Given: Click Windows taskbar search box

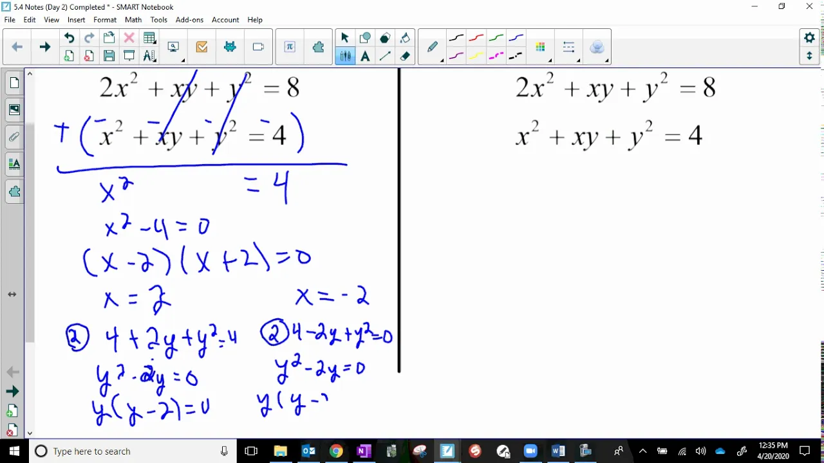Looking at the screenshot, I should click(x=132, y=451).
